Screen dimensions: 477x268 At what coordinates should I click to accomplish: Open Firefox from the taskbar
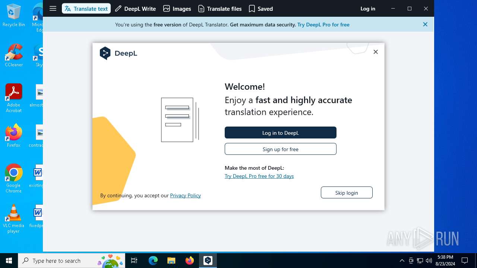click(x=190, y=261)
